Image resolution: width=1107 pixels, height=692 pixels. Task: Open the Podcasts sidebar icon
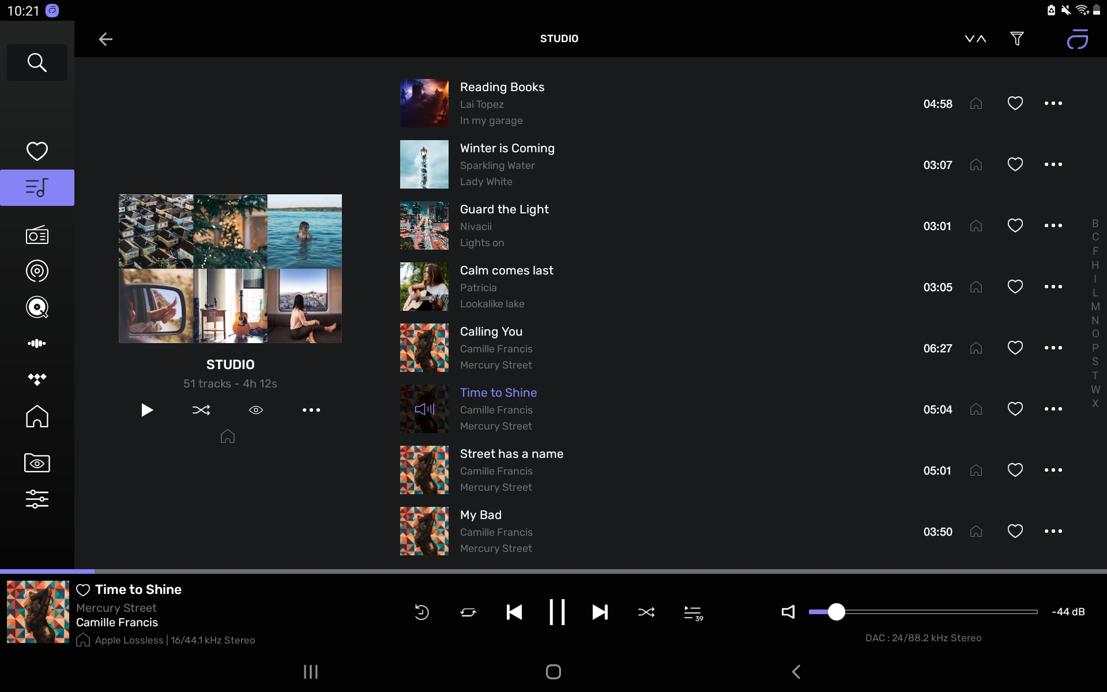point(37,271)
